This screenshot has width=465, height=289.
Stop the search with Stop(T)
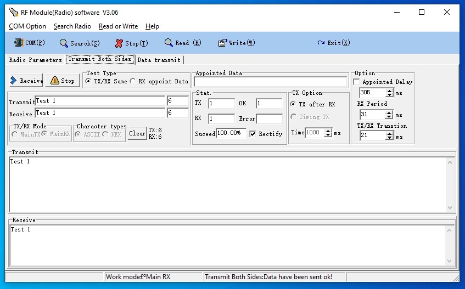[131, 43]
